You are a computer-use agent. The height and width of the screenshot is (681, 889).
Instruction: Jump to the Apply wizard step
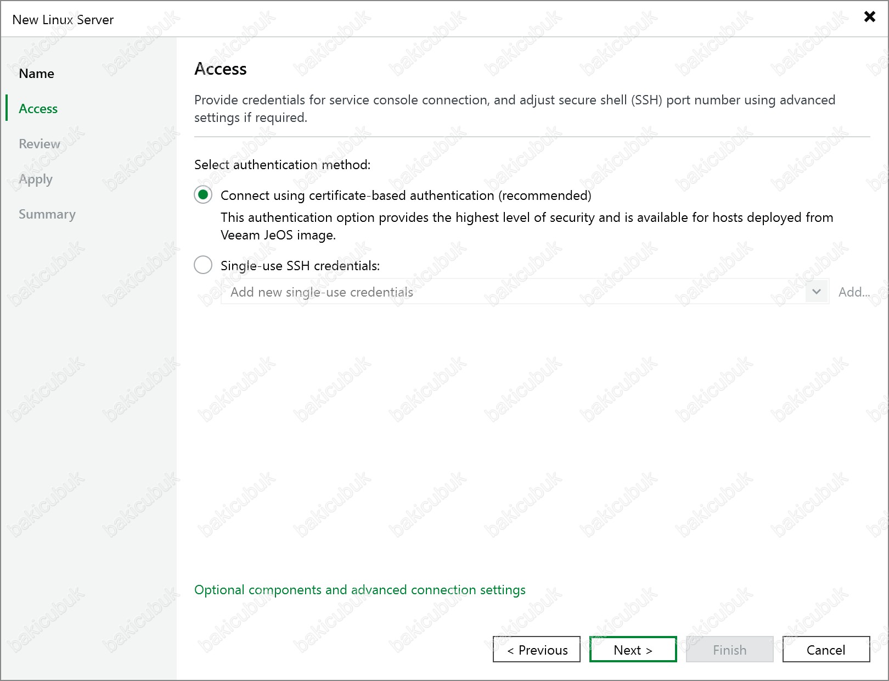tap(36, 179)
